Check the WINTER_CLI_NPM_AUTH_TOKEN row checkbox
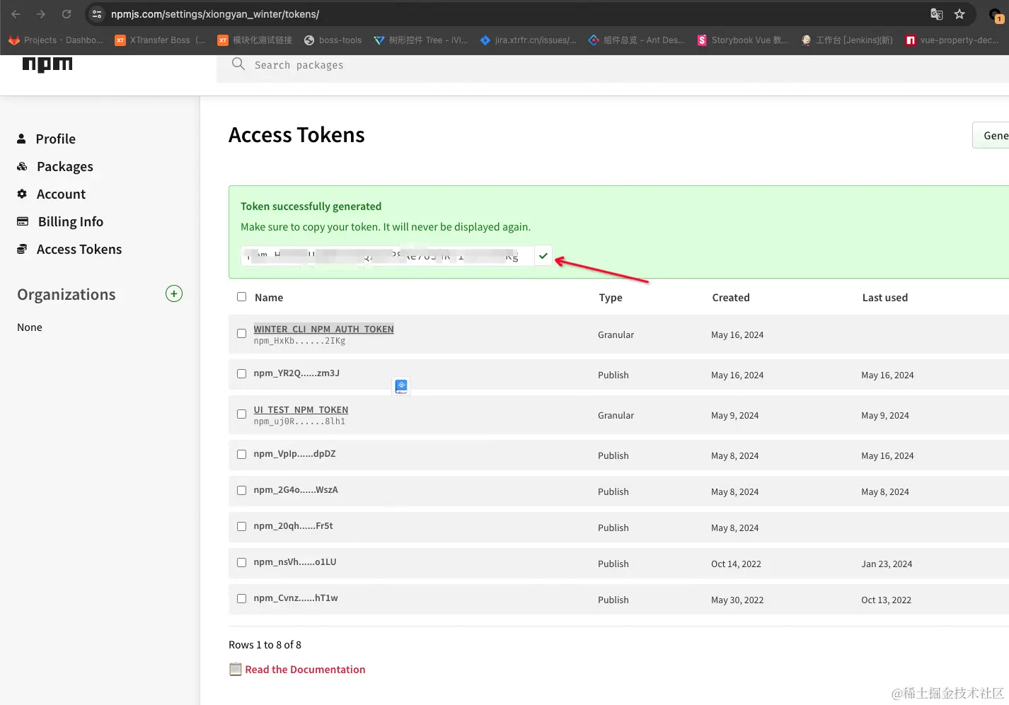Image resolution: width=1009 pixels, height=705 pixels. pos(241,333)
